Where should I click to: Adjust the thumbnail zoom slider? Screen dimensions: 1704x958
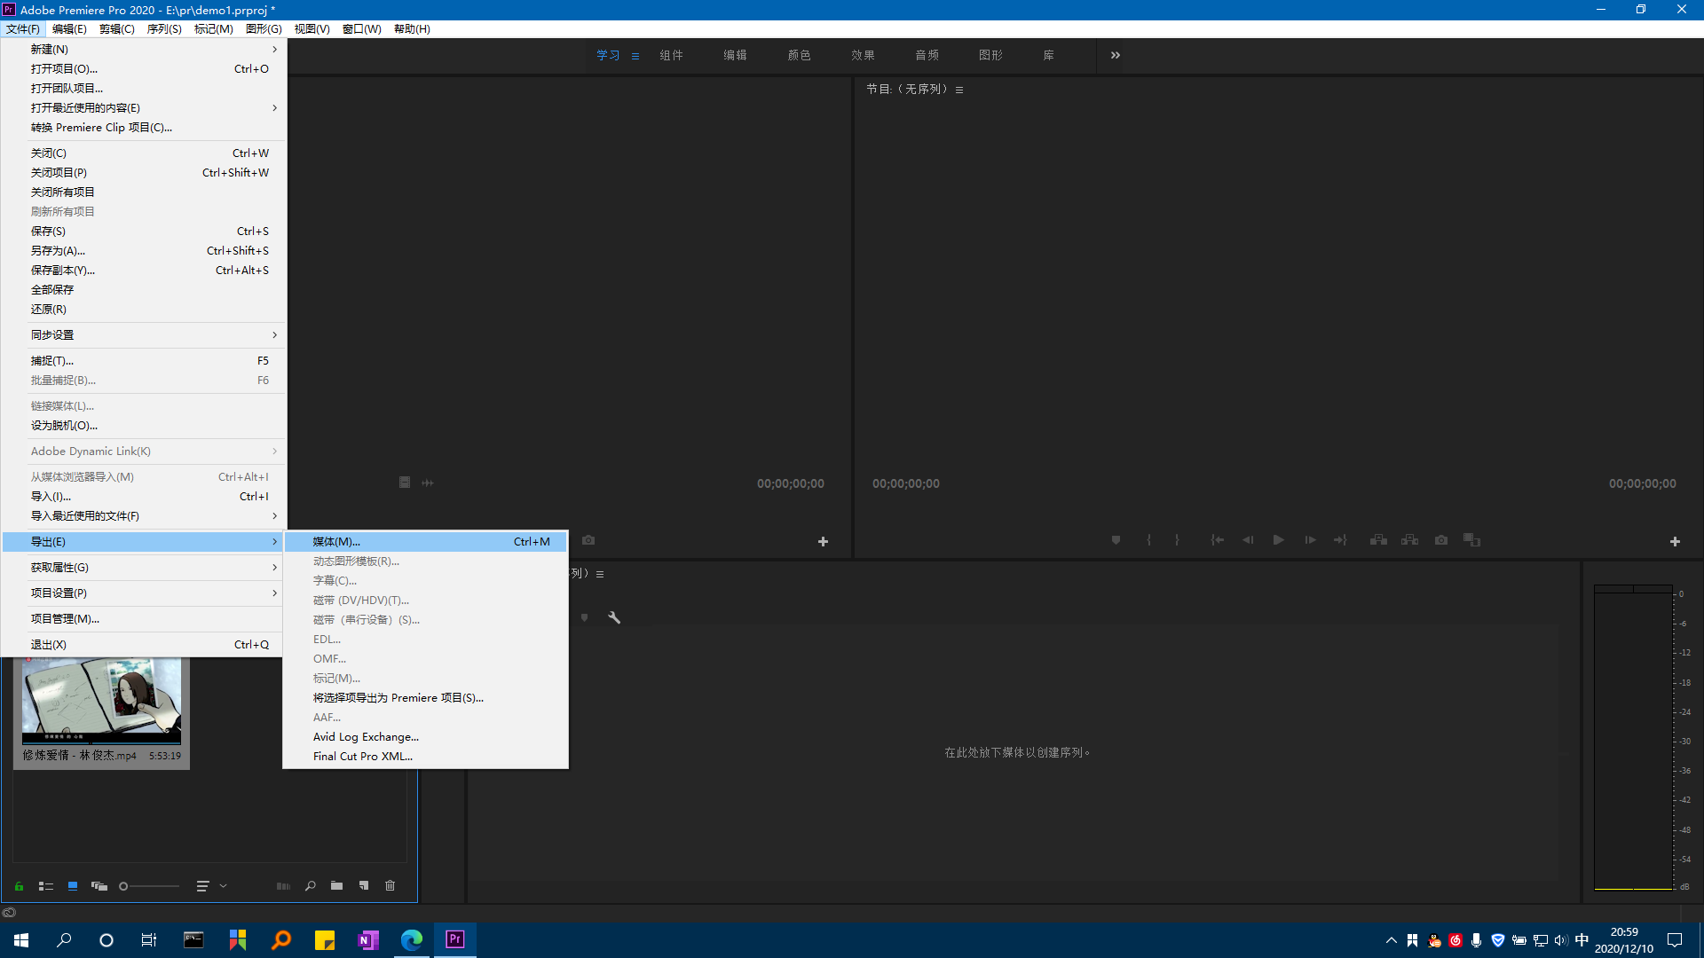[x=149, y=886]
